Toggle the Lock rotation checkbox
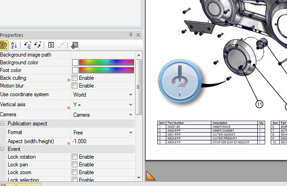This screenshot has width=287, height=186. (x=75, y=157)
